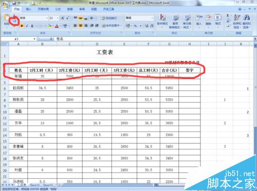Viewport: 257px width, 191px height.
Task: Expand the Font group dialog launcher
Action: pos(69,33)
